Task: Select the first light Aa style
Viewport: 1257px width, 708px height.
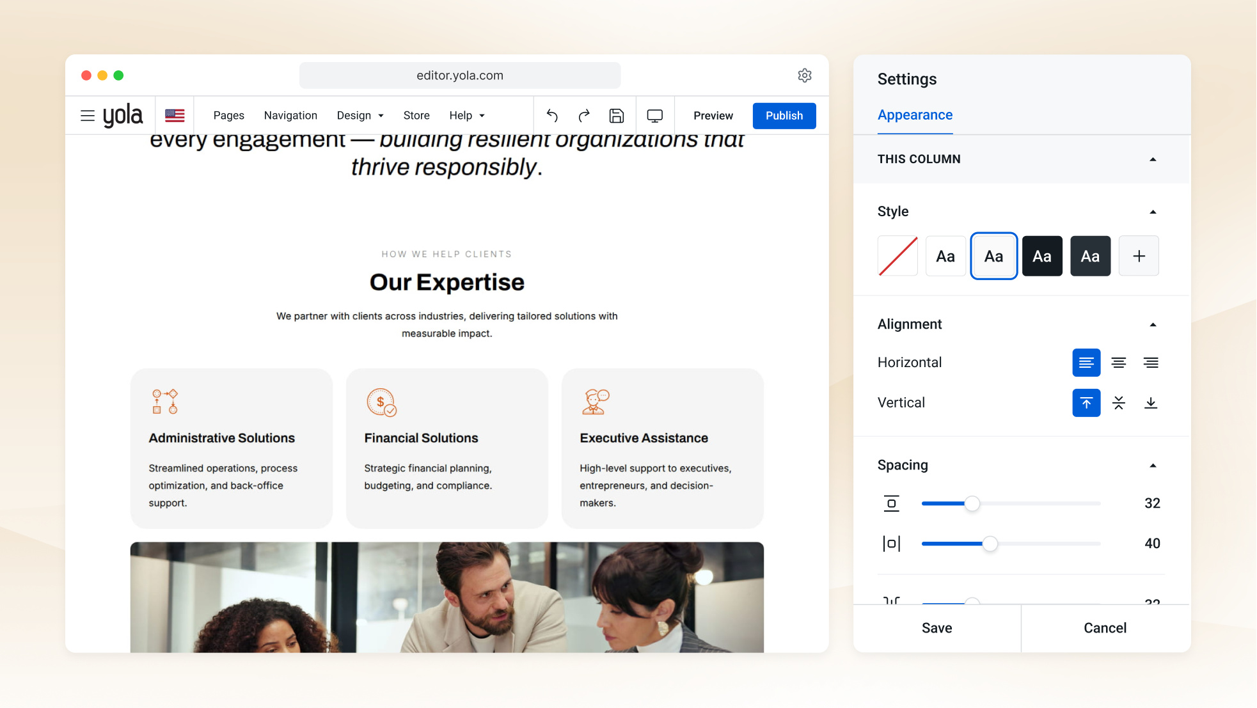Action: click(945, 256)
